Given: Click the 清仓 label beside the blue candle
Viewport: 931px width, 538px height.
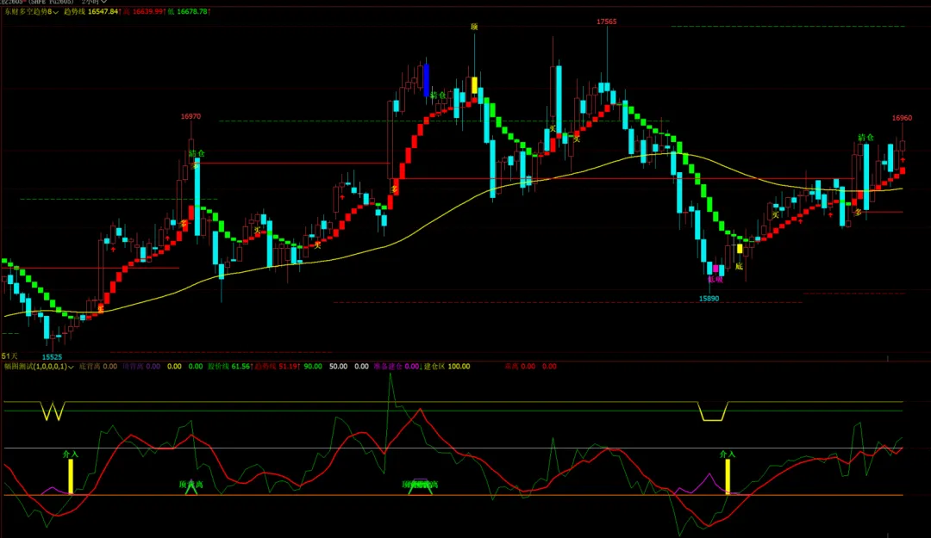Looking at the screenshot, I should click(x=438, y=96).
